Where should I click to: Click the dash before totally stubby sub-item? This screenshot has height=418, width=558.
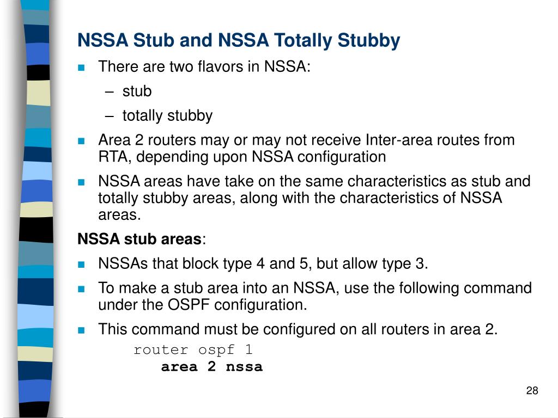click(109, 116)
